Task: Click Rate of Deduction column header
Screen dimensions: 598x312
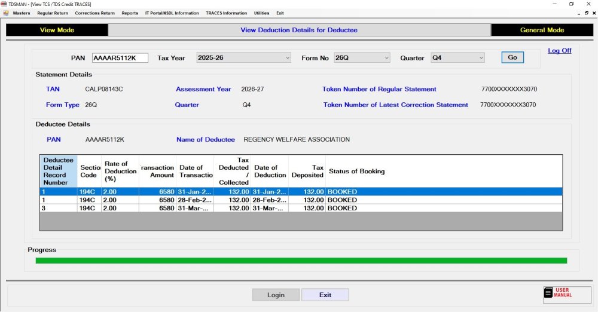Action: (x=120, y=171)
